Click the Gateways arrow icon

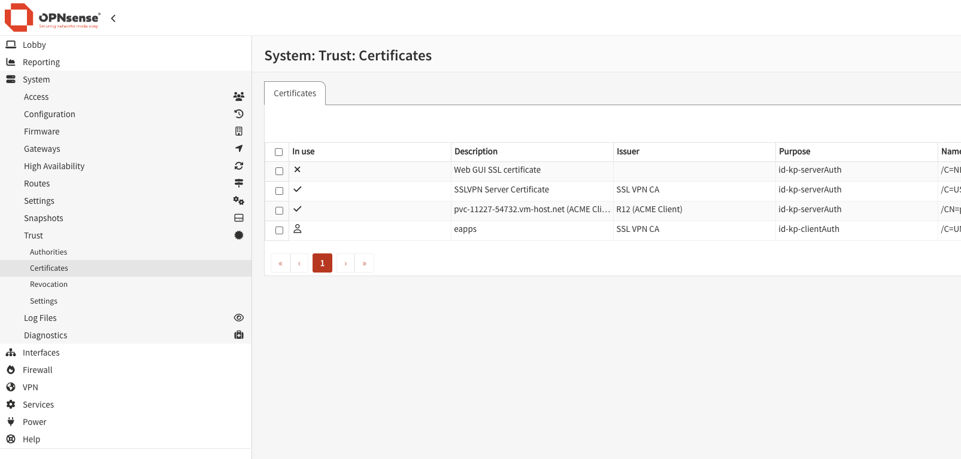pyautogui.click(x=238, y=149)
